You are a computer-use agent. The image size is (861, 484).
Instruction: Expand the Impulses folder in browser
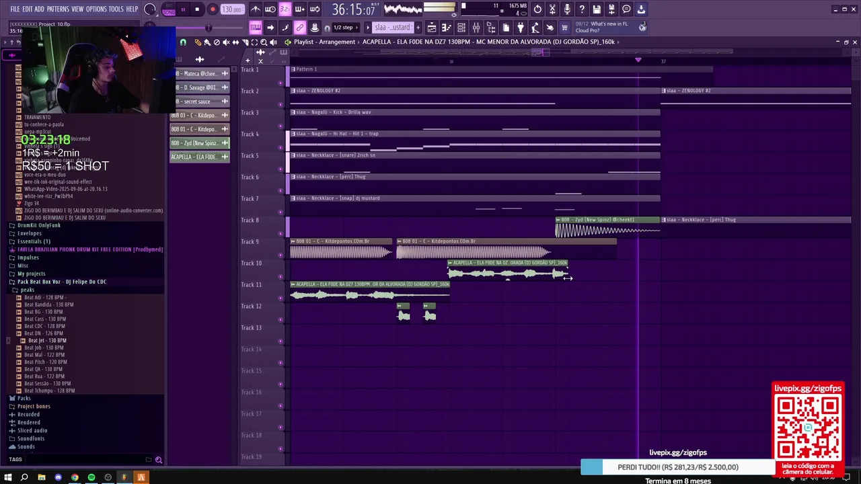point(28,257)
